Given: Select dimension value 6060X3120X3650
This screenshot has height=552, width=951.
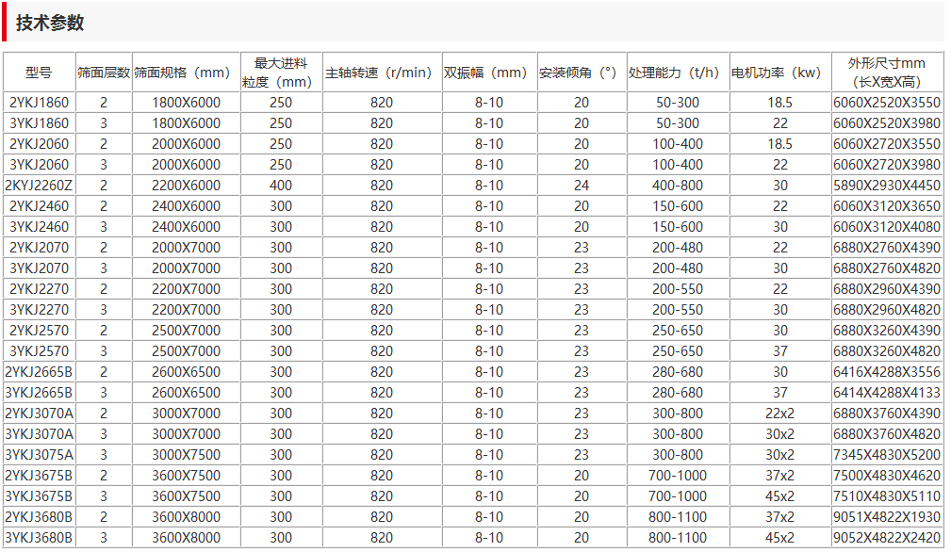Looking at the screenshot, I should tap(887, 206).
